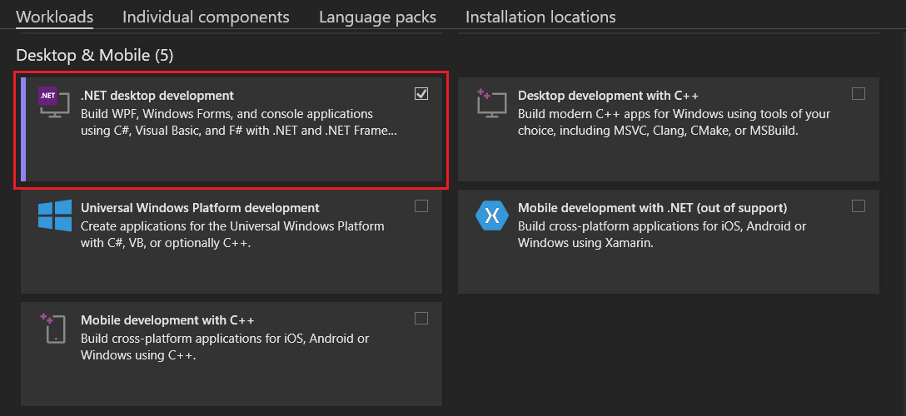Image resolution: width=906 pixels, height=416 pixels.
Task: Tick the Mobile development with .NET checkbox
Action: coord(859,206)
